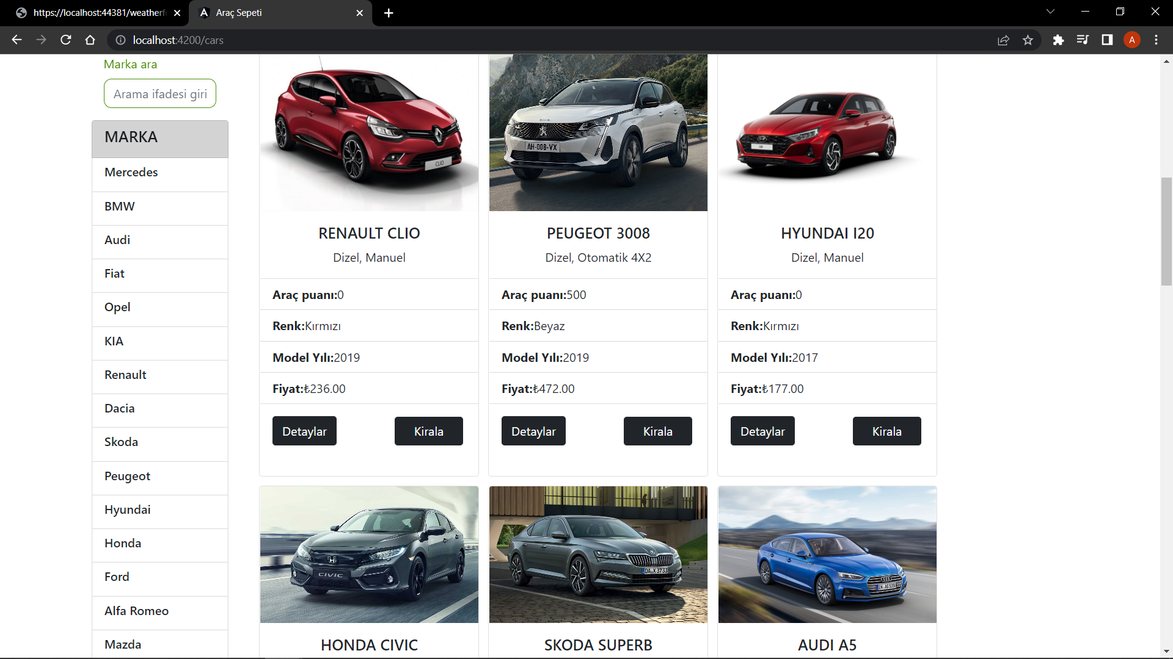
Task: Bookmark this page with star icon
Action: tap(1028, 40)
